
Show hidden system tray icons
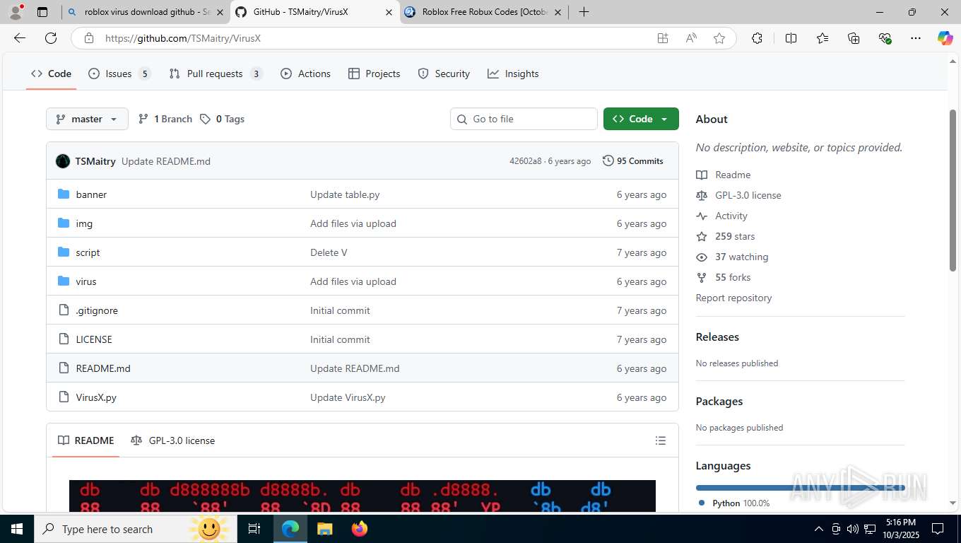(819, 529)
